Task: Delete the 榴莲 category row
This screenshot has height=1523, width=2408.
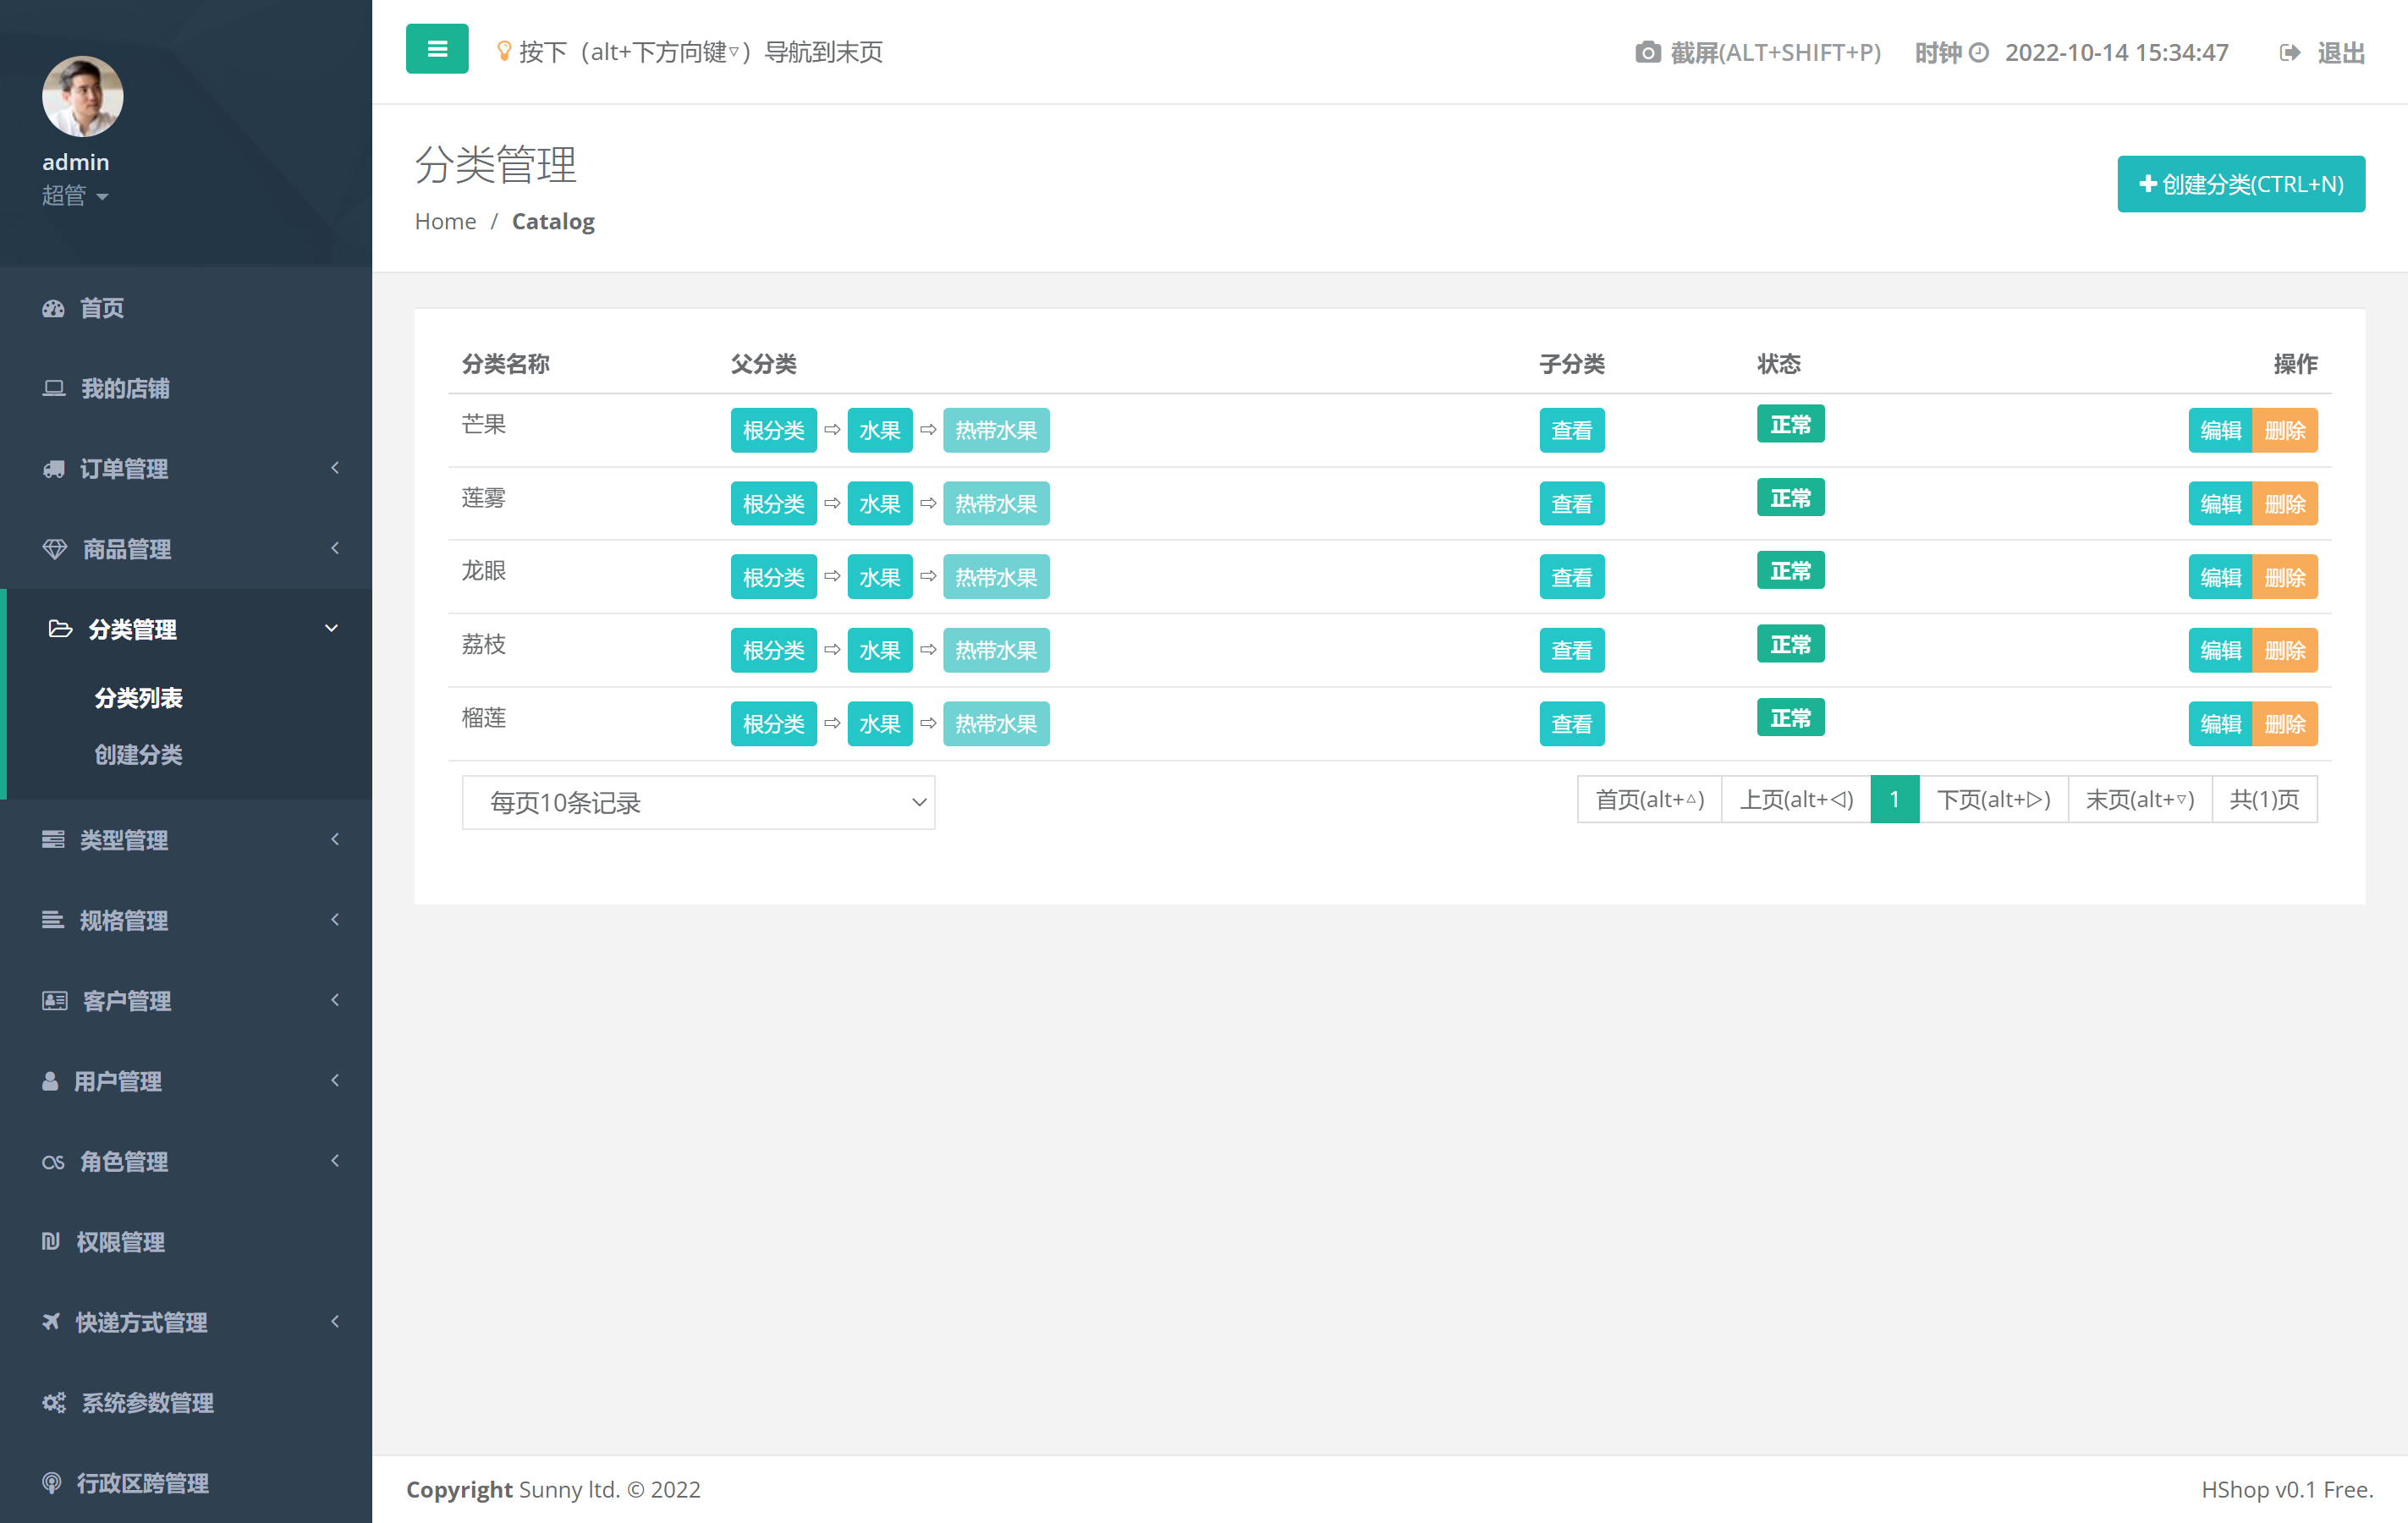Action: pos(2284,724)
